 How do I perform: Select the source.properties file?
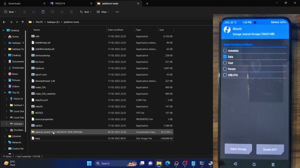click(102, 119)
